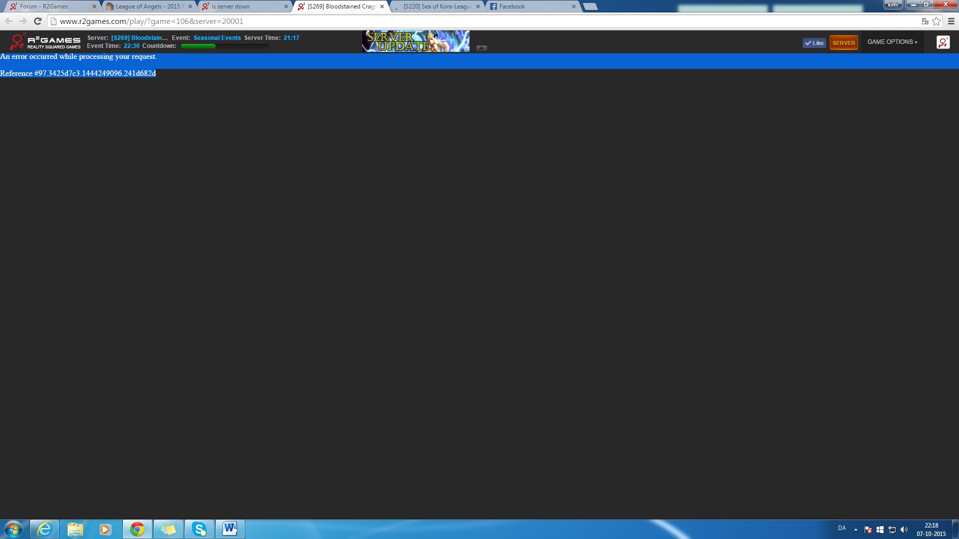The width and height of the screenshot is (959, 539).
Task: Show hidden system tray icons
Action: (x=856, y=529)
